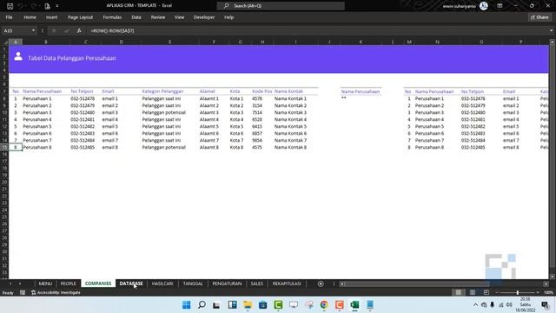Switch to Normal view icon
Screen dimensions: 556x313
point(459,292)
